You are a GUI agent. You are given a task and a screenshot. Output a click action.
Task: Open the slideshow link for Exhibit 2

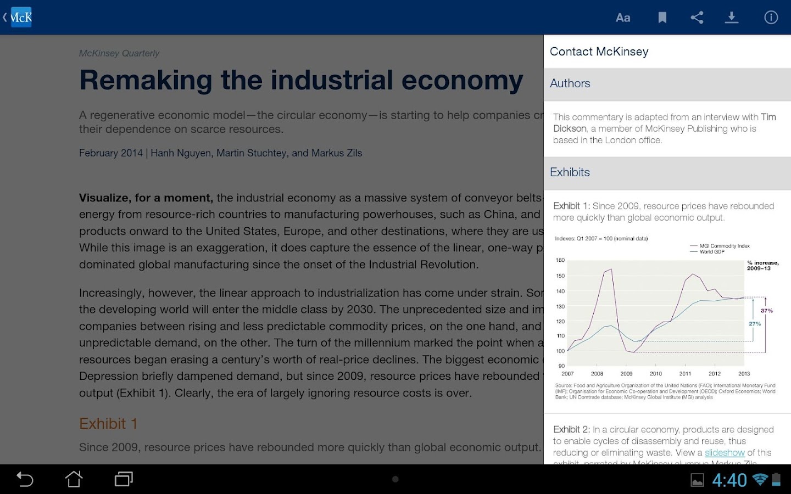click(x=724, y=452)
